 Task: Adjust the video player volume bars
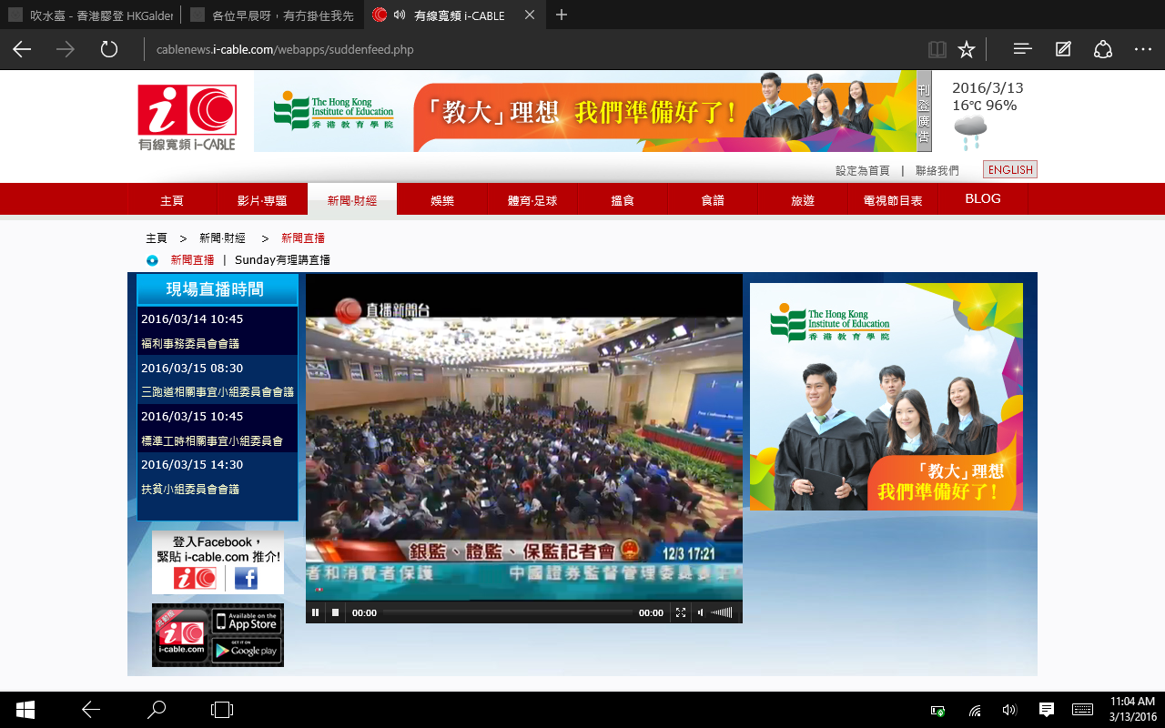722,612
